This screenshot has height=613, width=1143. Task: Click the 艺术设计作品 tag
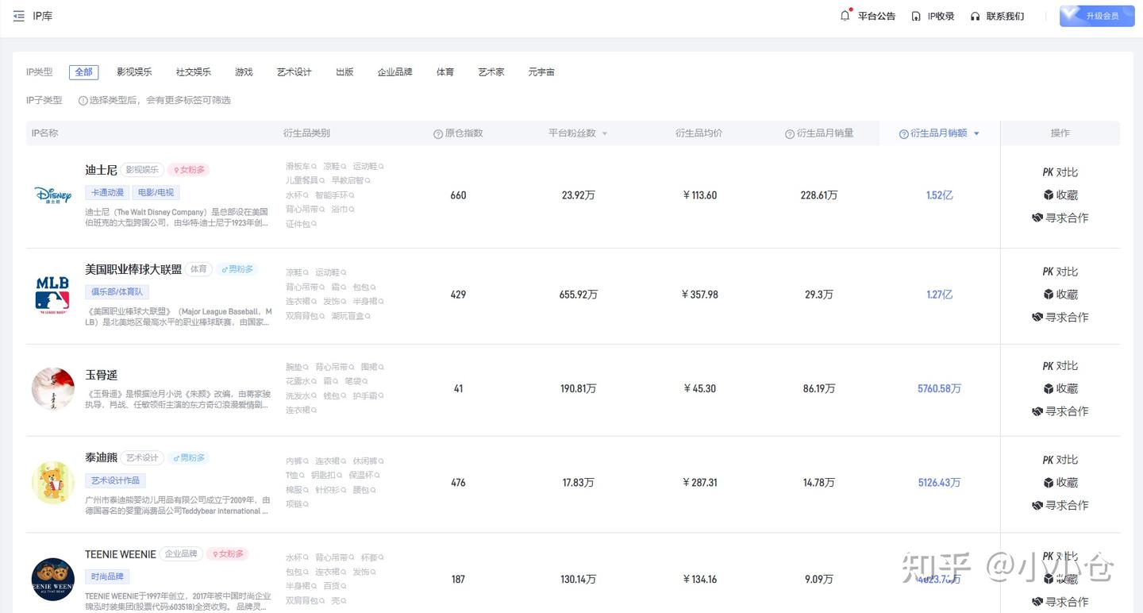point(115,481)
